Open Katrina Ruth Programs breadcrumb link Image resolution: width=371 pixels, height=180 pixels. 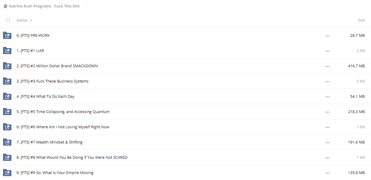pyautogui.click(x=44, y=6)
